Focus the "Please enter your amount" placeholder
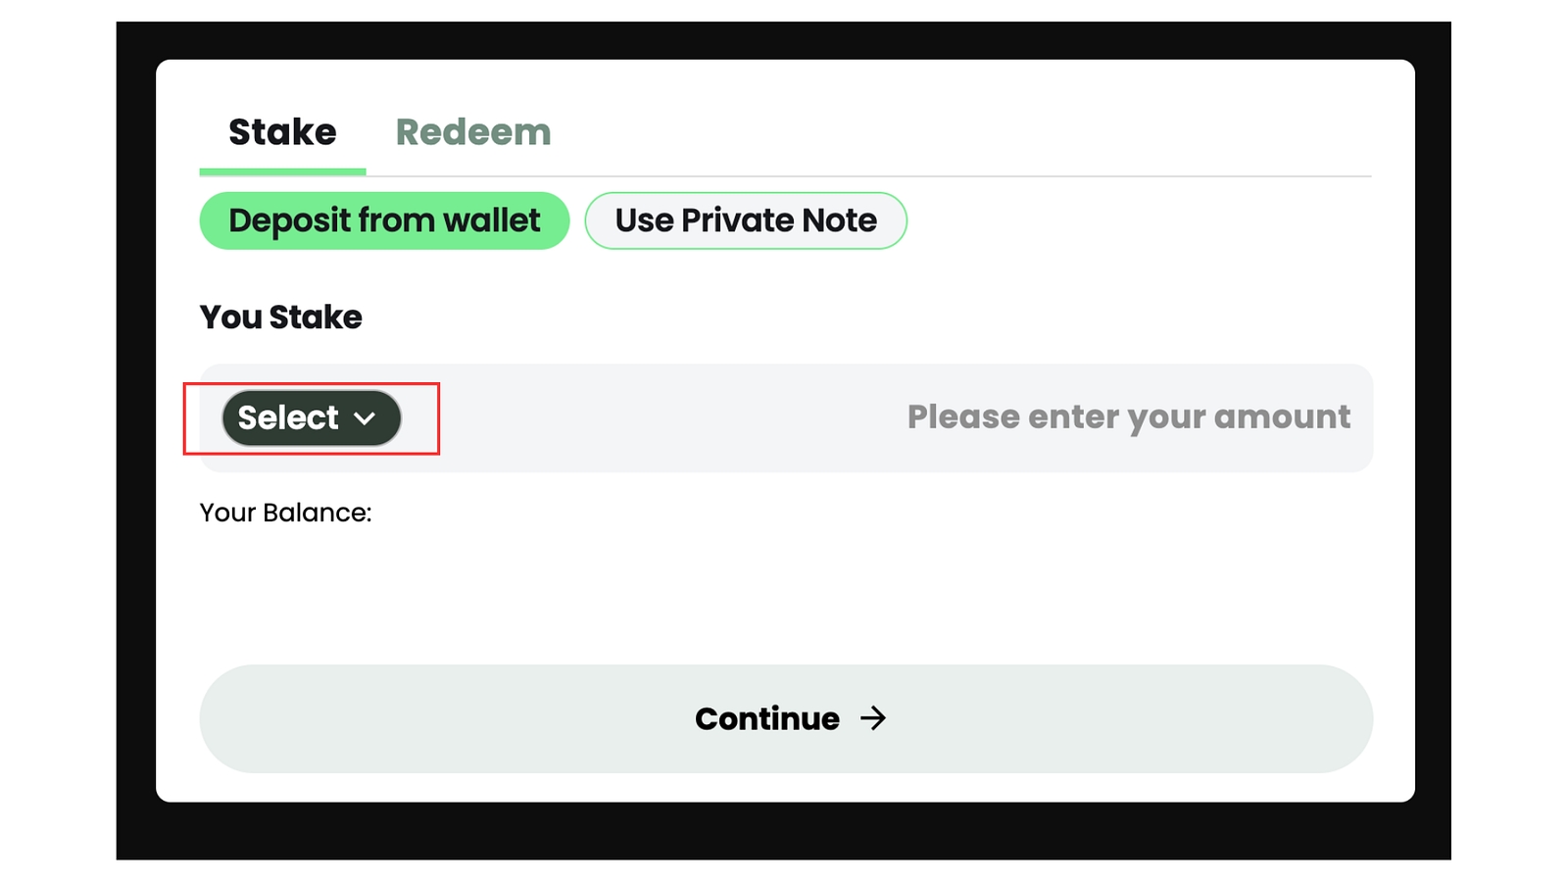Screen dimensions: 1568x882 1128,417
